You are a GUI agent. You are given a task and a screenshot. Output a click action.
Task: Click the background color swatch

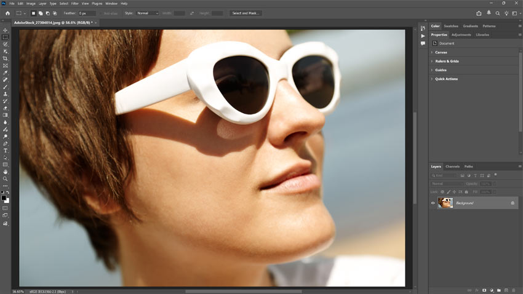pos(7,201)
